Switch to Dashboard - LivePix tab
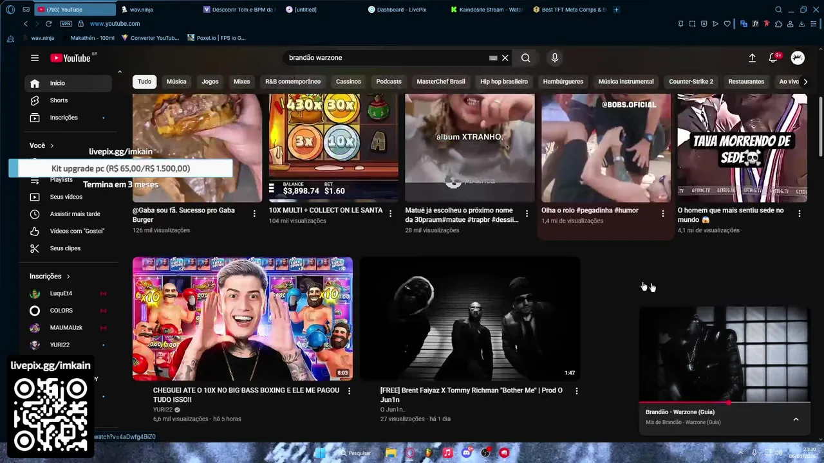Image resolution: width=824 pixels, height=463 pixels. pyautogui.click(x=402, y=10)
